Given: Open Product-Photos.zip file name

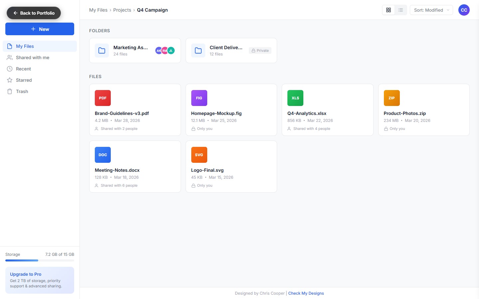Looking at the screenshot, I should 405,113.
